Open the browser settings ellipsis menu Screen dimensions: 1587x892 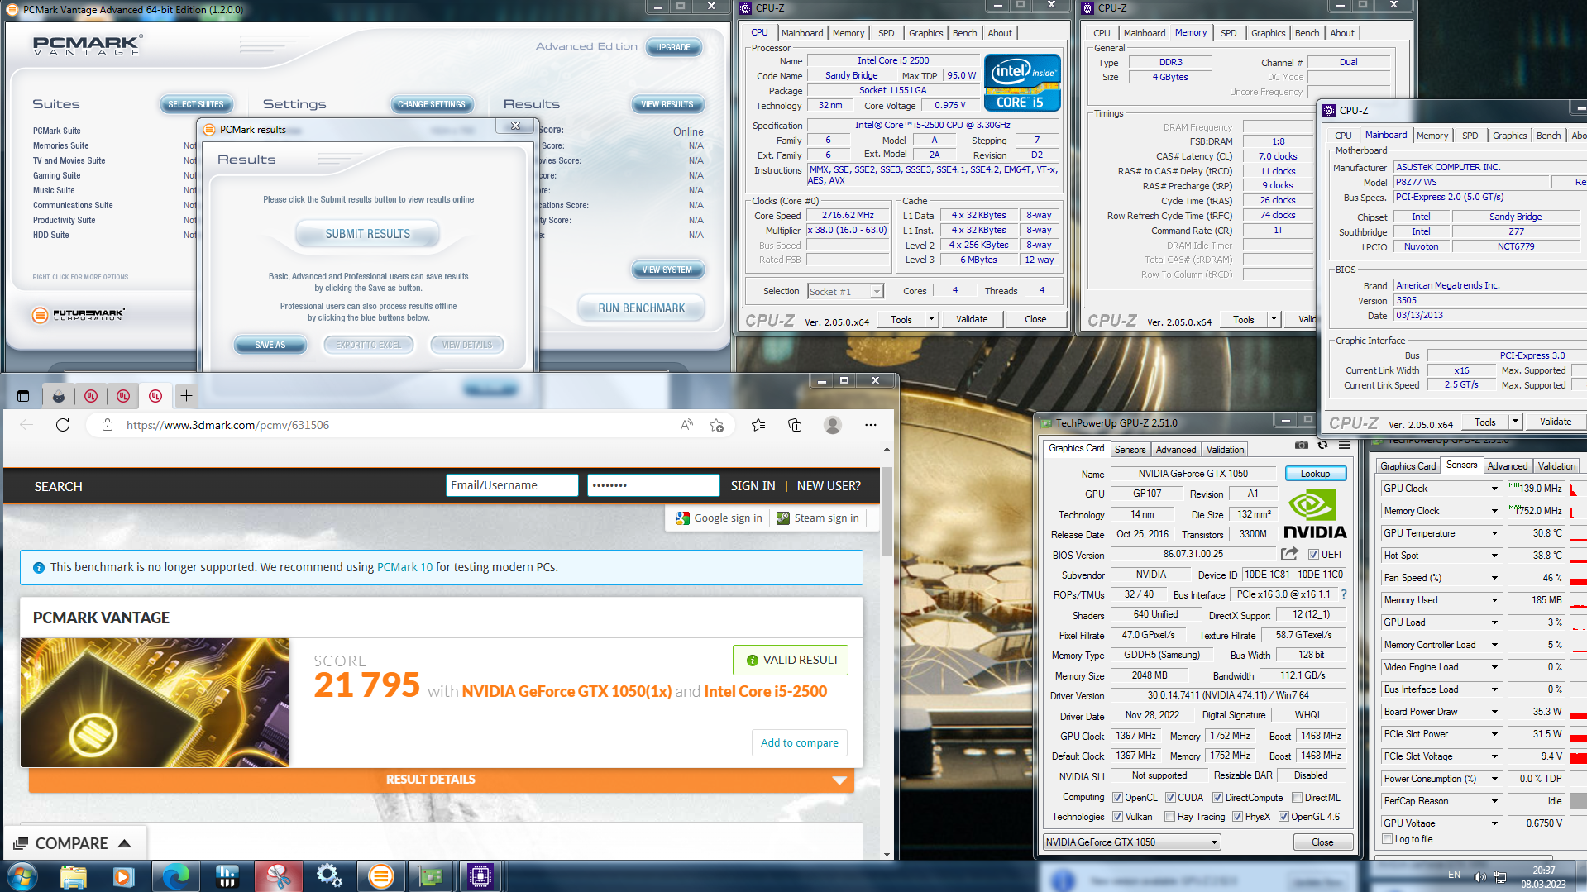click(x=871, y=425)
